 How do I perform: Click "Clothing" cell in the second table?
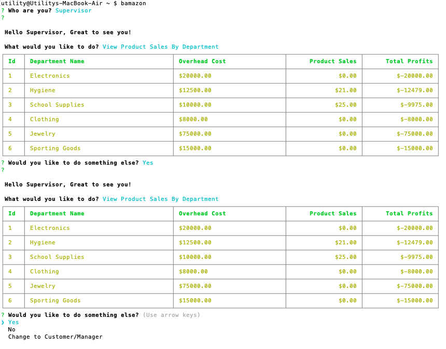[45, 271]
